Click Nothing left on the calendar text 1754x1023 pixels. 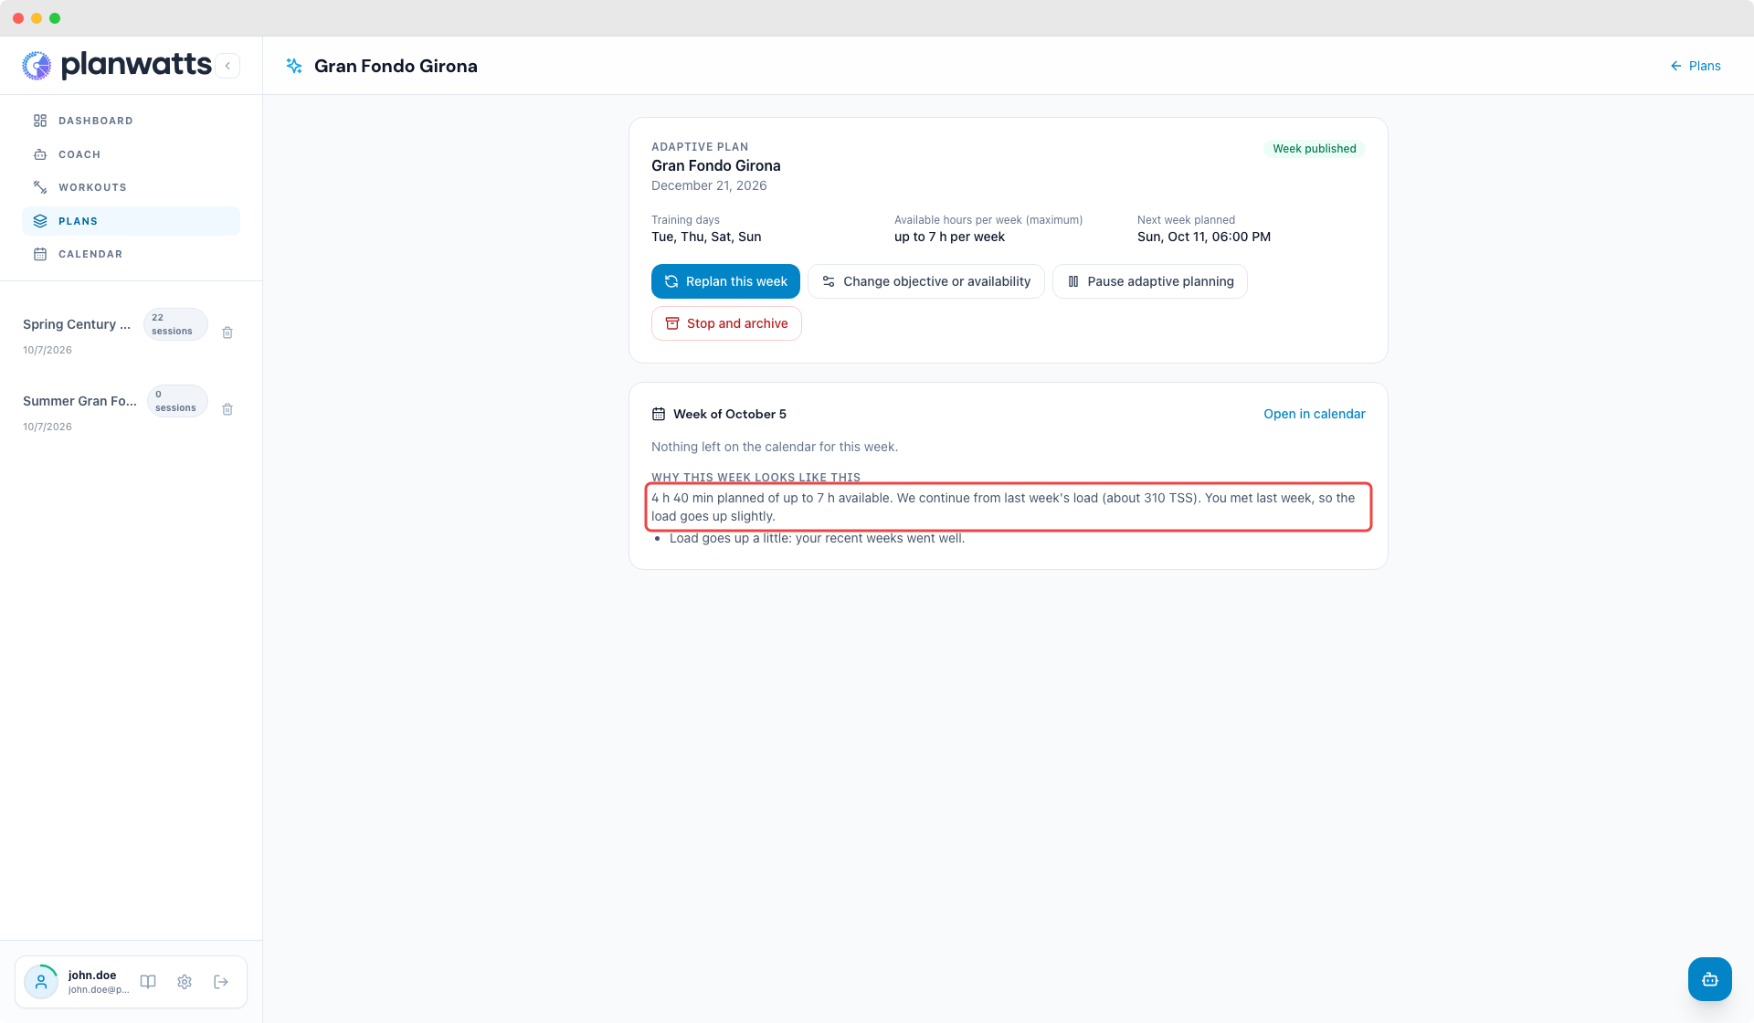(775, 447)
